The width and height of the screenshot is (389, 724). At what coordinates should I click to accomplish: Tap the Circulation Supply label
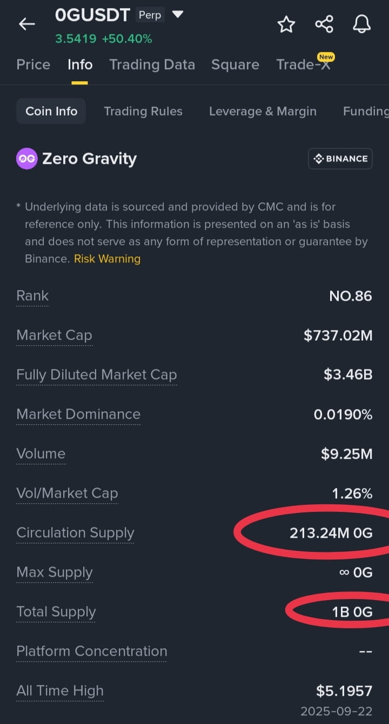75,533
